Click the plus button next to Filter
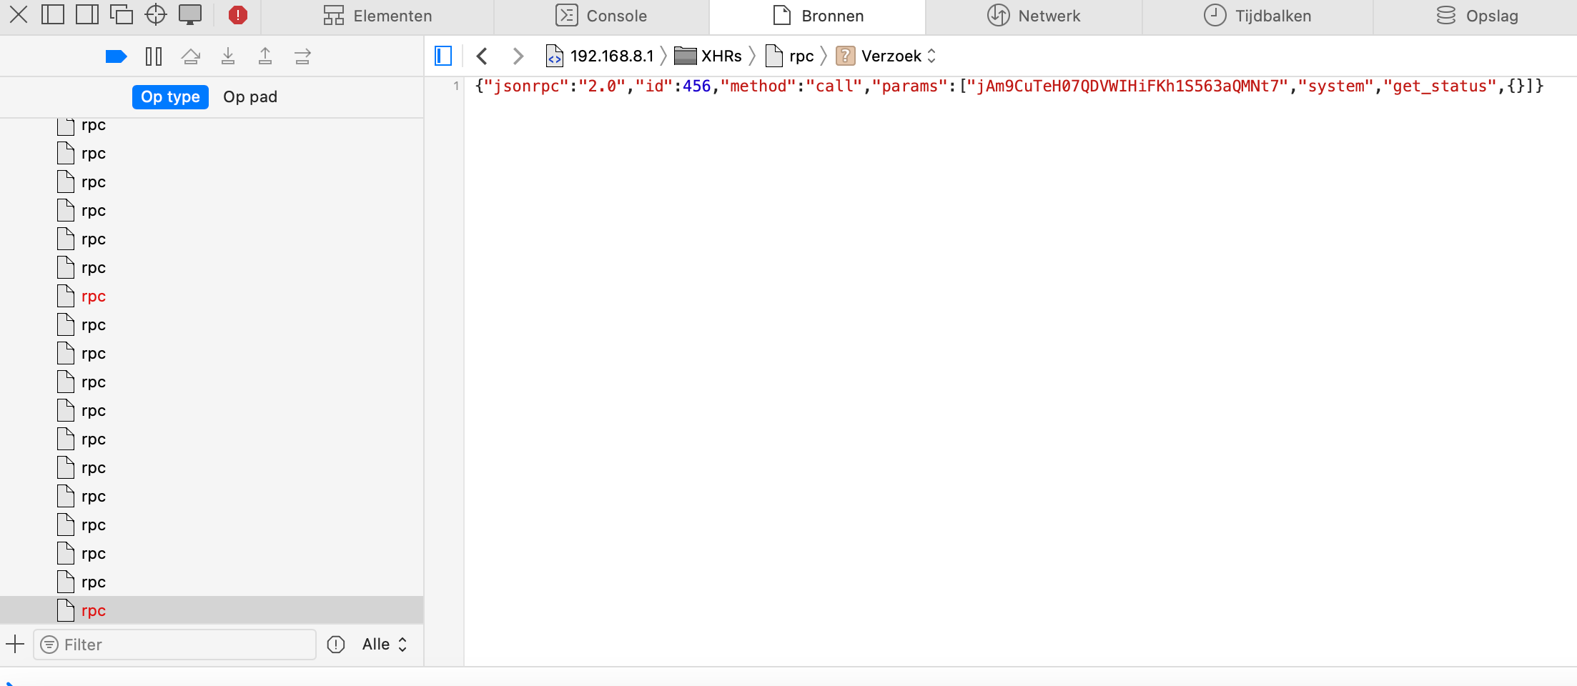Image resolution: width=1577 pixels, height=686 pixels. click(15, 645)
